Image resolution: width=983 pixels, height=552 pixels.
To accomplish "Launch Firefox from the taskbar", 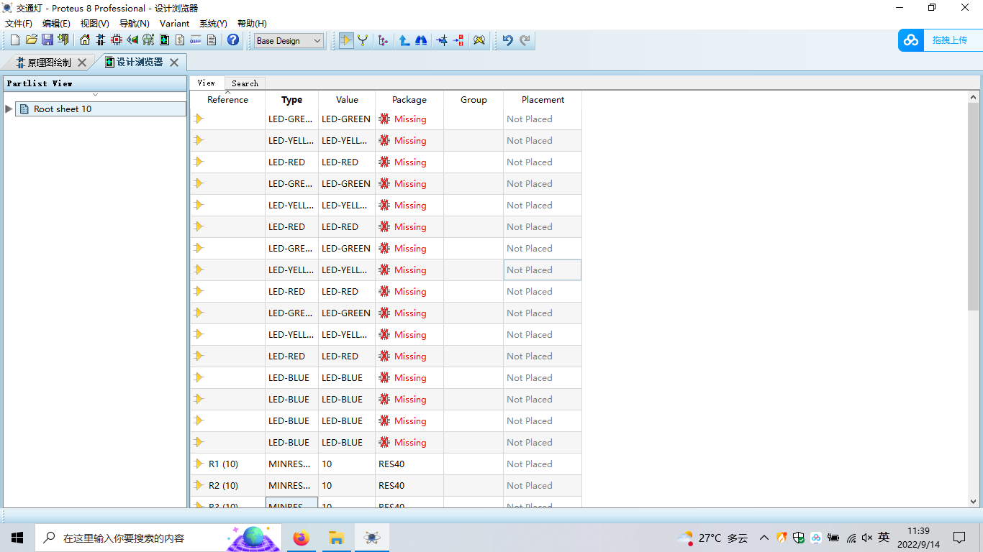I will (302, 538).
